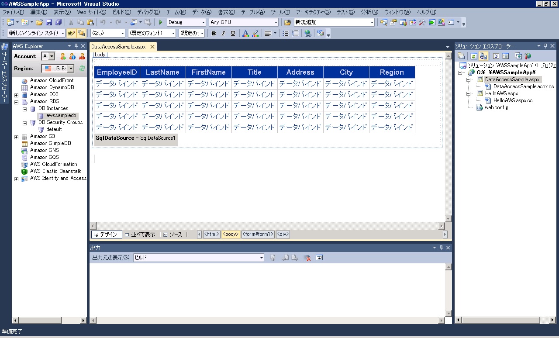
Task: Open the ヘルプ(H) menu
Action: pyautogui.click(x=426, y=12)
